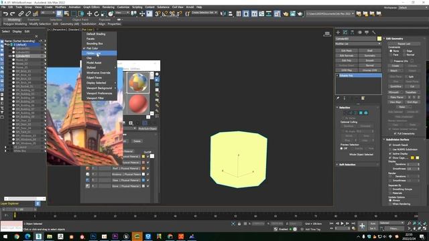Activate the Select and Scale tool
The image size is (429, 241).
pyautogui.click(x=103, y=13)
